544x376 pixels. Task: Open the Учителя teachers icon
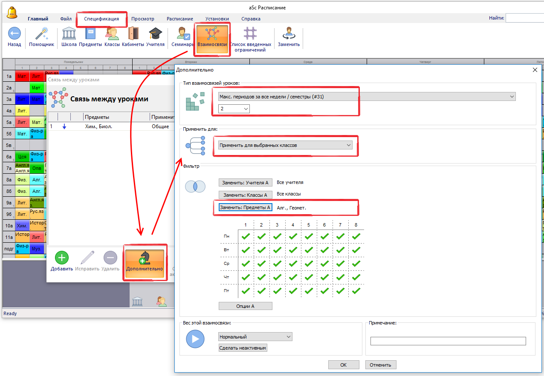click(x=155, y=34)
